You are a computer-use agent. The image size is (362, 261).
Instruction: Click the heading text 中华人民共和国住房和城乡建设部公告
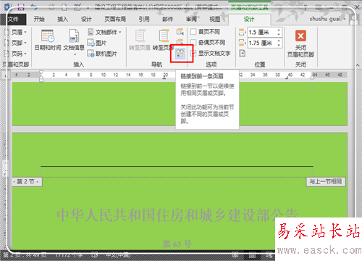point(177,215)
